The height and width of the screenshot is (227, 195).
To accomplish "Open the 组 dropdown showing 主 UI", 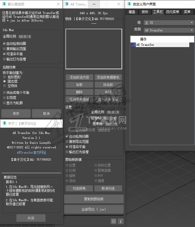I will [169, 23].
